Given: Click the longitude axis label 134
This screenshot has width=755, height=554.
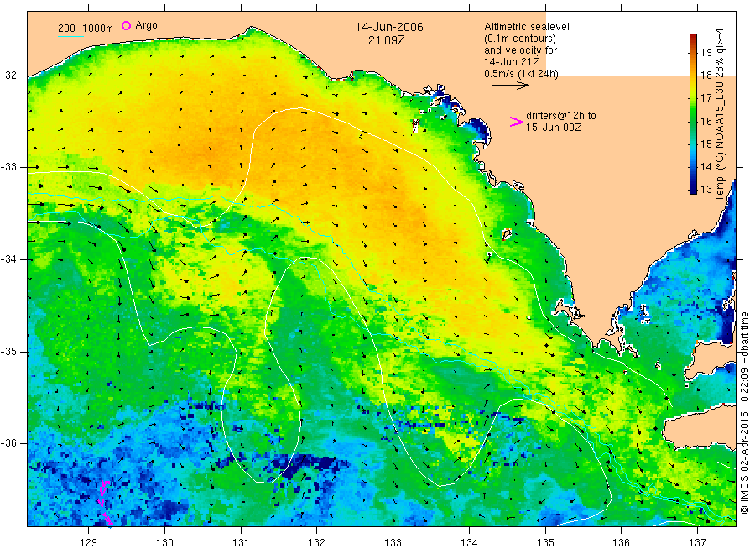Looking at the screenshot, I should click(469, 542).
